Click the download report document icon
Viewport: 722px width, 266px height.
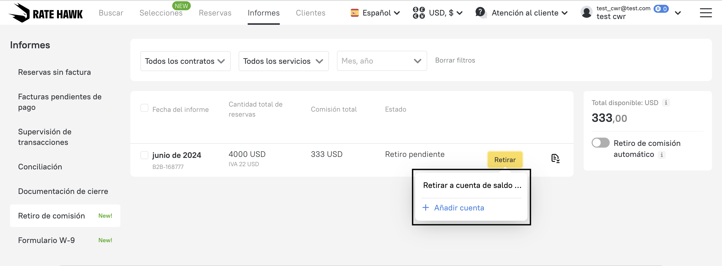pyautogui.click(x=555, y=158)
